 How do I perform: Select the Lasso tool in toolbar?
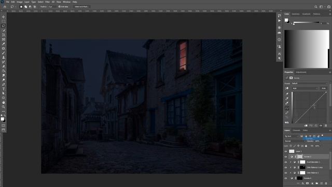pos(4,25)
